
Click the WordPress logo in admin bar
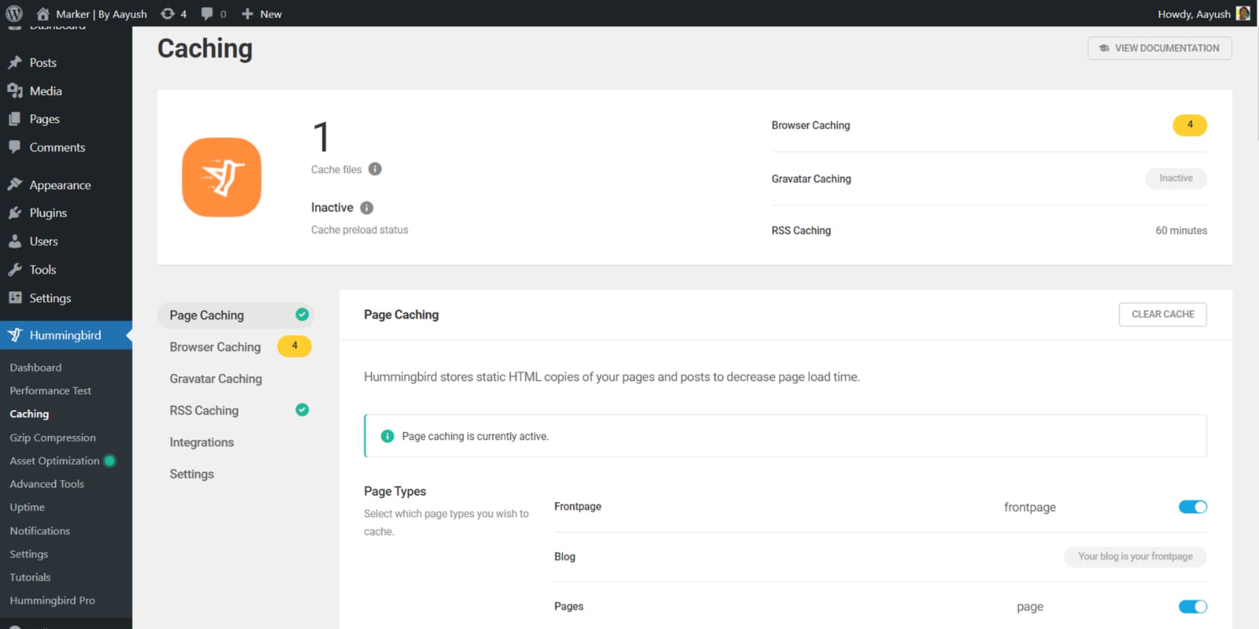click(x=13, y=13)
